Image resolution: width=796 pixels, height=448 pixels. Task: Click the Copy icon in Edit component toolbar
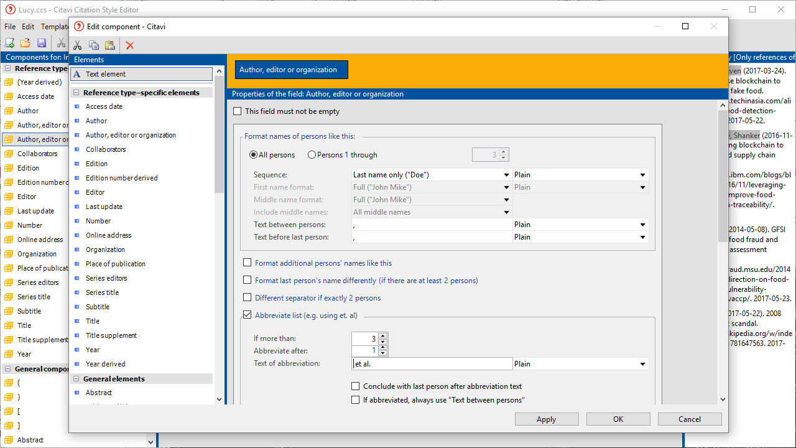(94, 45)
